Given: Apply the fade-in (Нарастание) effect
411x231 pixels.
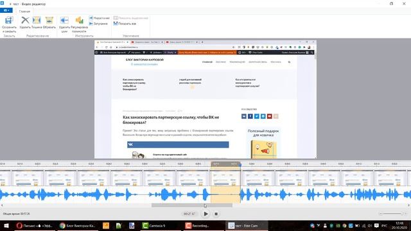Looking at the screenshot, I should click(99, 18).
